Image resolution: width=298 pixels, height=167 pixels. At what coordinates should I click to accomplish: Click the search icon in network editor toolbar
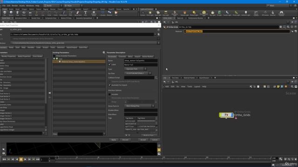(x=292, y=87)
